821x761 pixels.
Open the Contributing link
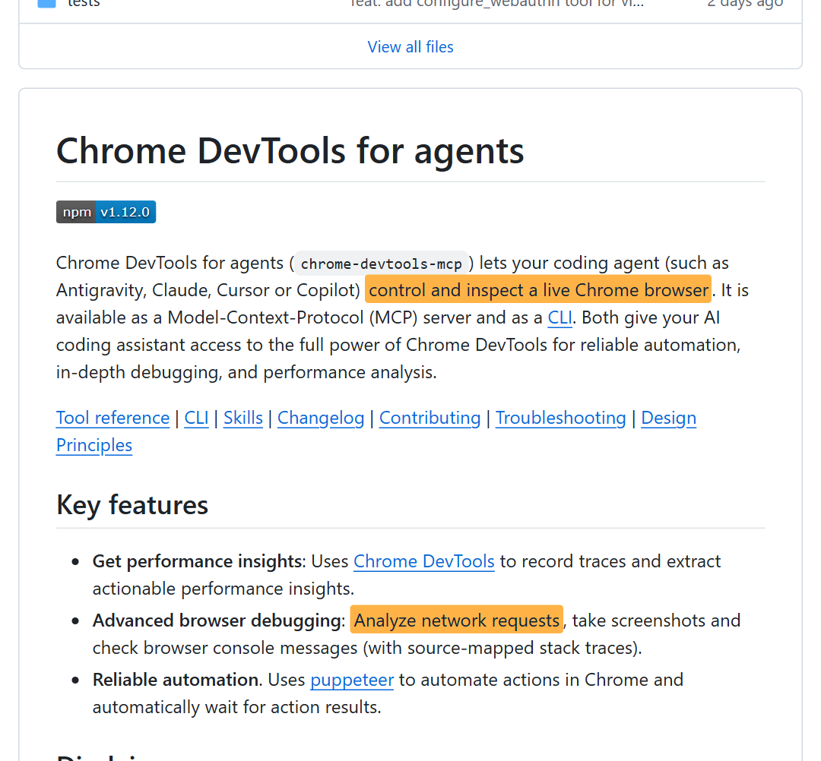point(430,418)
